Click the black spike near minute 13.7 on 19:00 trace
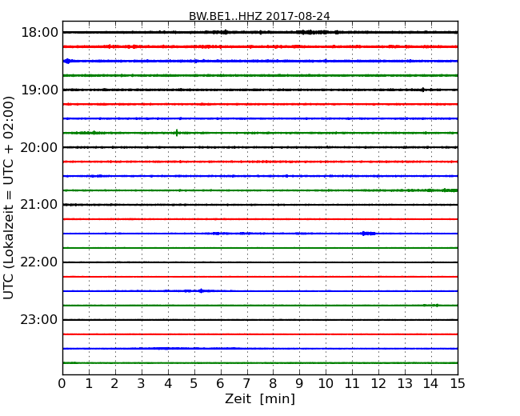520x416 pixels. (423, 90)
